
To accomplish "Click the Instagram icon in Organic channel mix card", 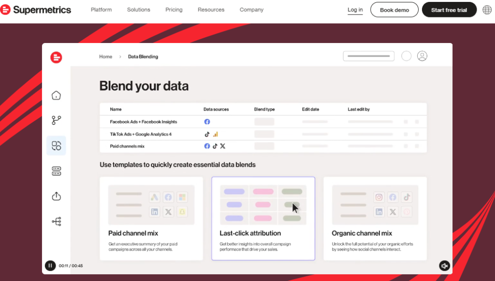I will coord(379,197).
